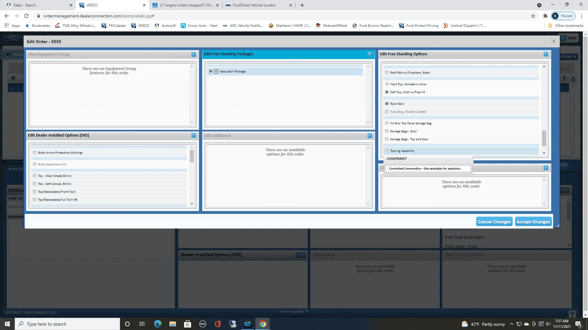Open Apps shortcut in bookmarks bar
Screen dimensions: 588x330
(12, 26)
